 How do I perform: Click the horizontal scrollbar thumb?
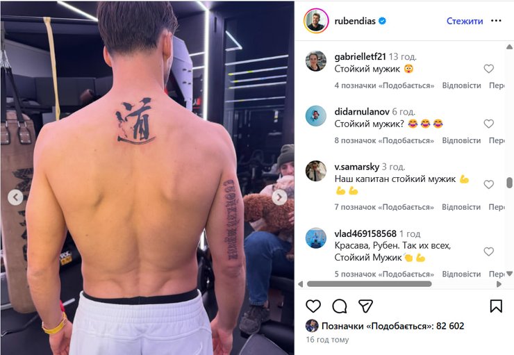coord(369,284)
